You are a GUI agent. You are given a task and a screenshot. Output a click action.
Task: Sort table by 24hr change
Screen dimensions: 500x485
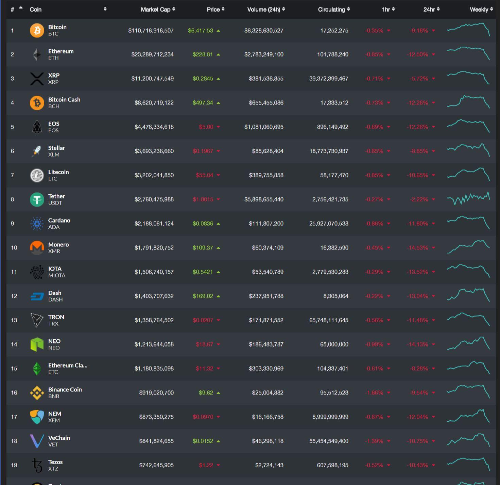(x=431, y=10)
